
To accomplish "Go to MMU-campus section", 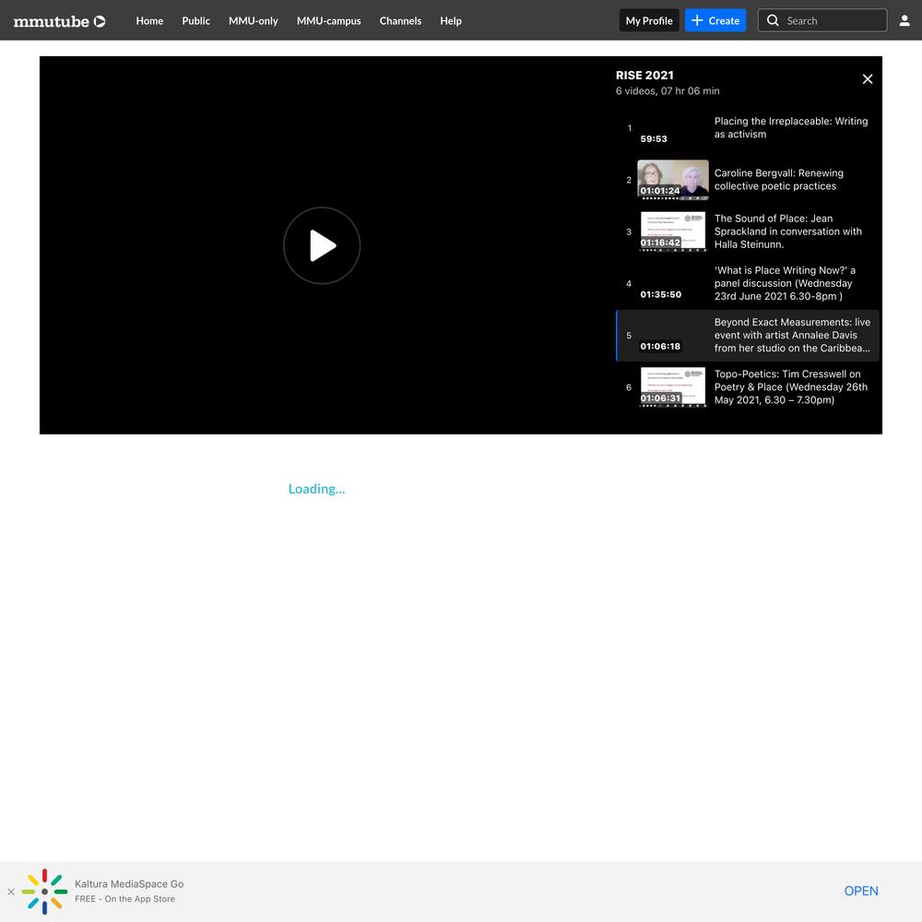I will click(329, 20).
